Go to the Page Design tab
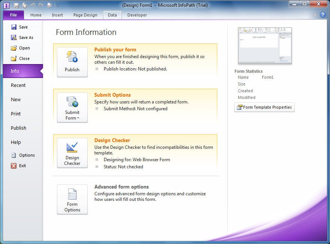 click(85, 15)
